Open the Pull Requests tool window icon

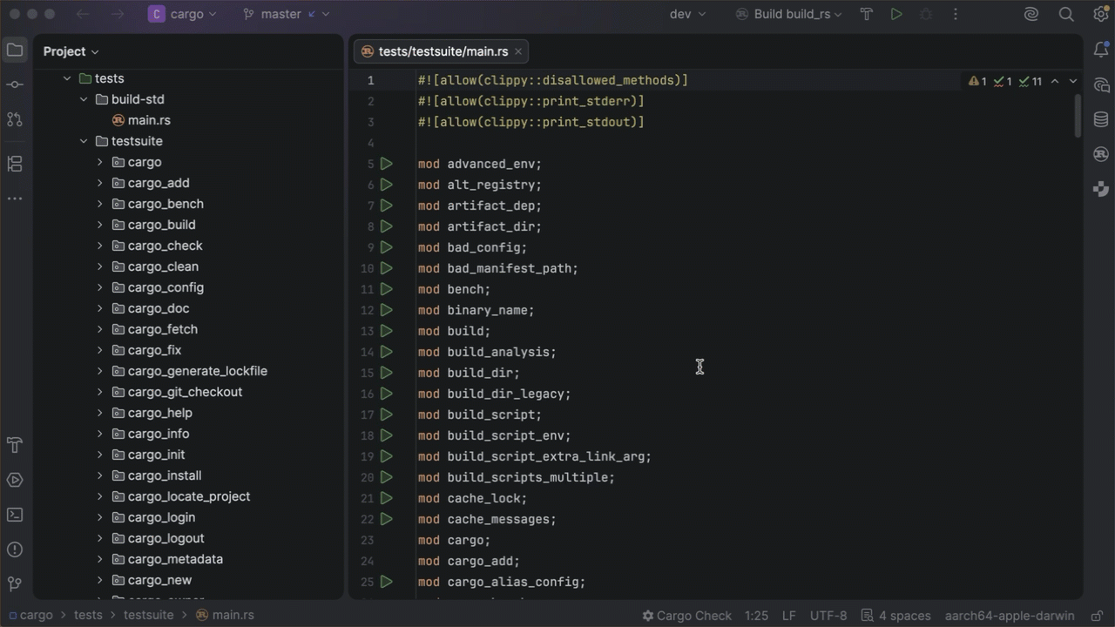tap(15, 119)
